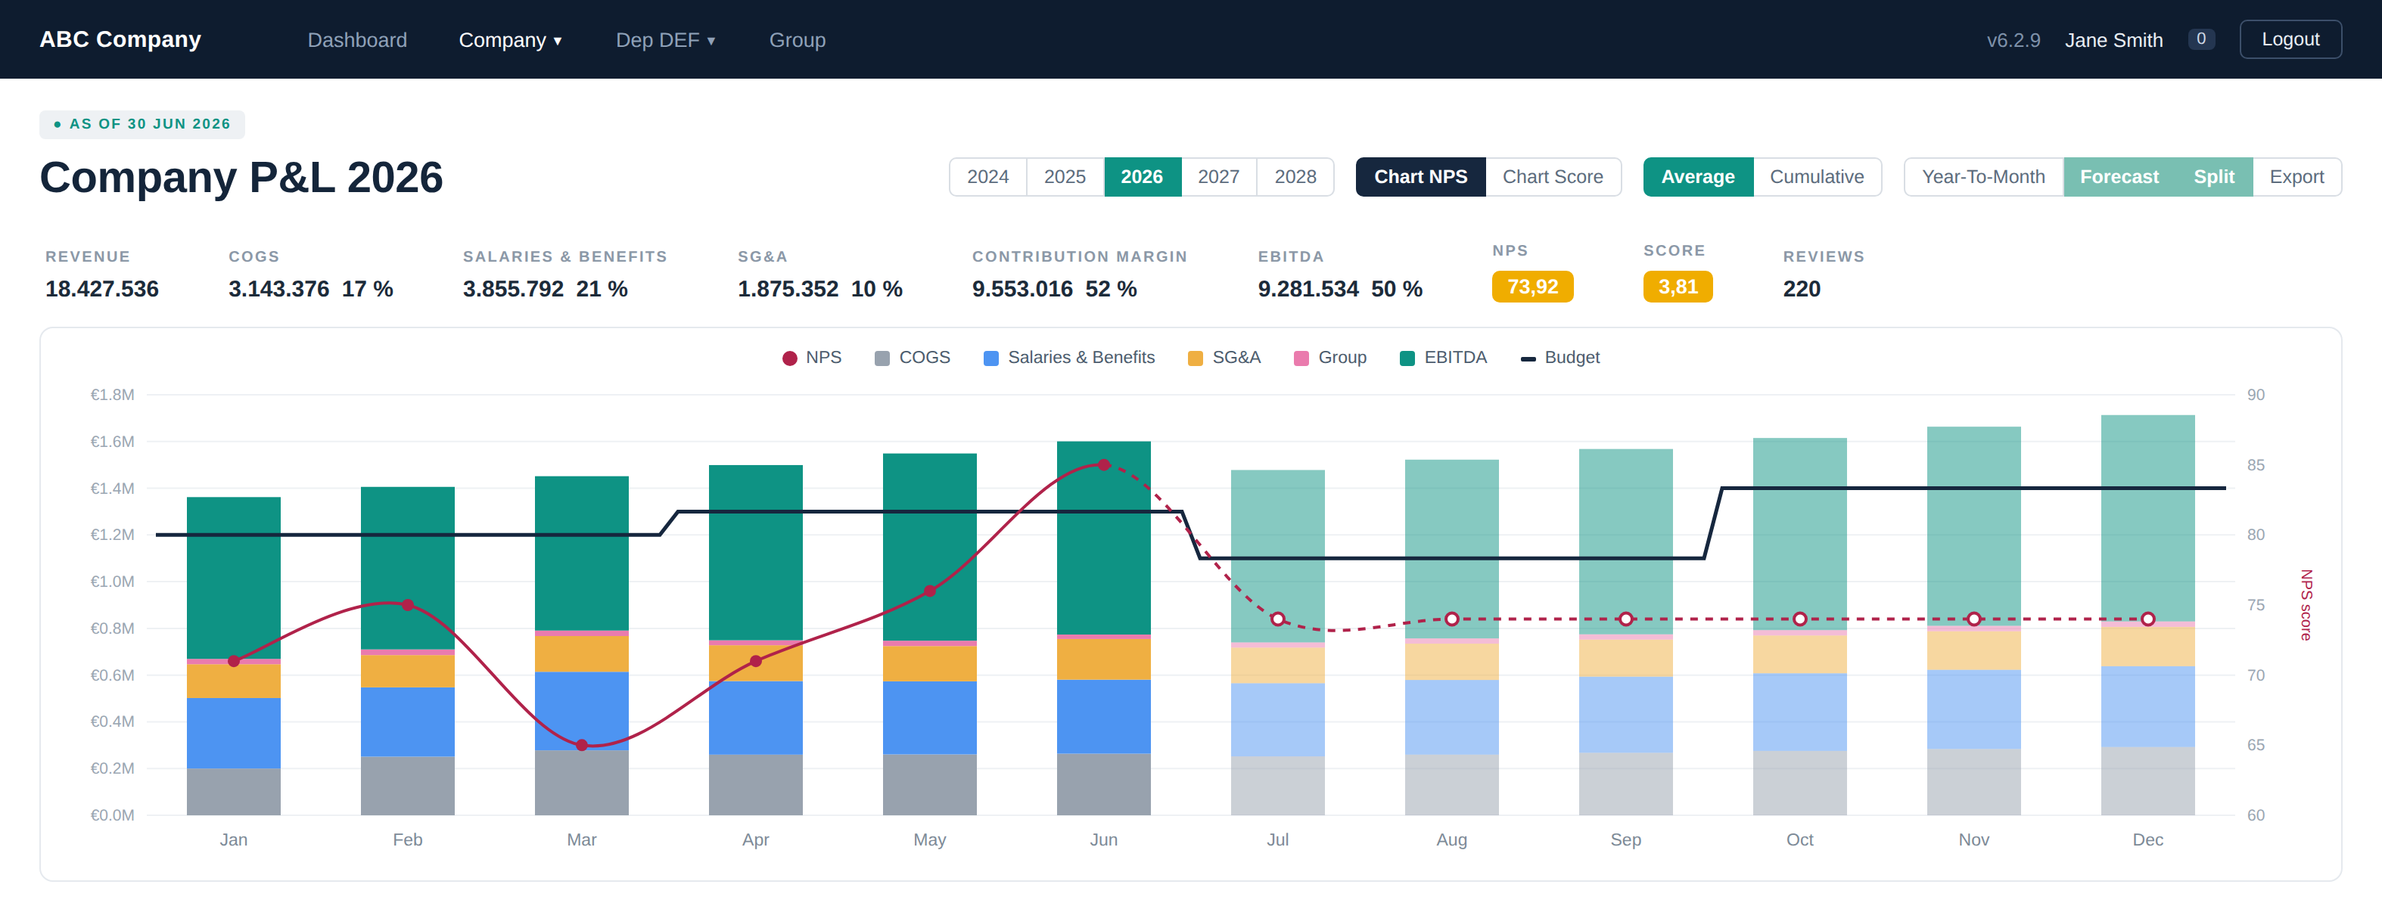Image resolution: width=2382 pixels, height=903 pixels.
Task: Toggle COGS series in chart legend
Action: pyautogui.click(x=913, y=358)
